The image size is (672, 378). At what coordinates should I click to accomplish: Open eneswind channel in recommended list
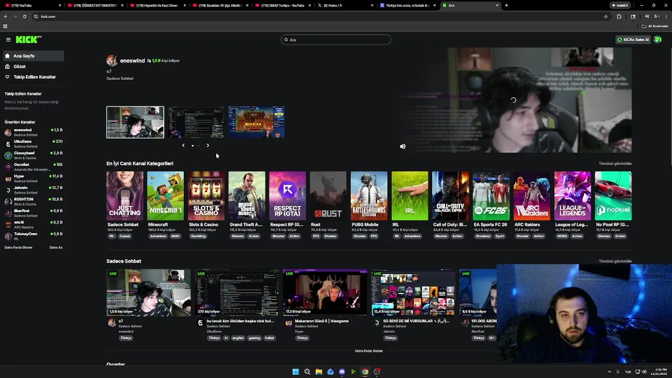pos(33,132)
